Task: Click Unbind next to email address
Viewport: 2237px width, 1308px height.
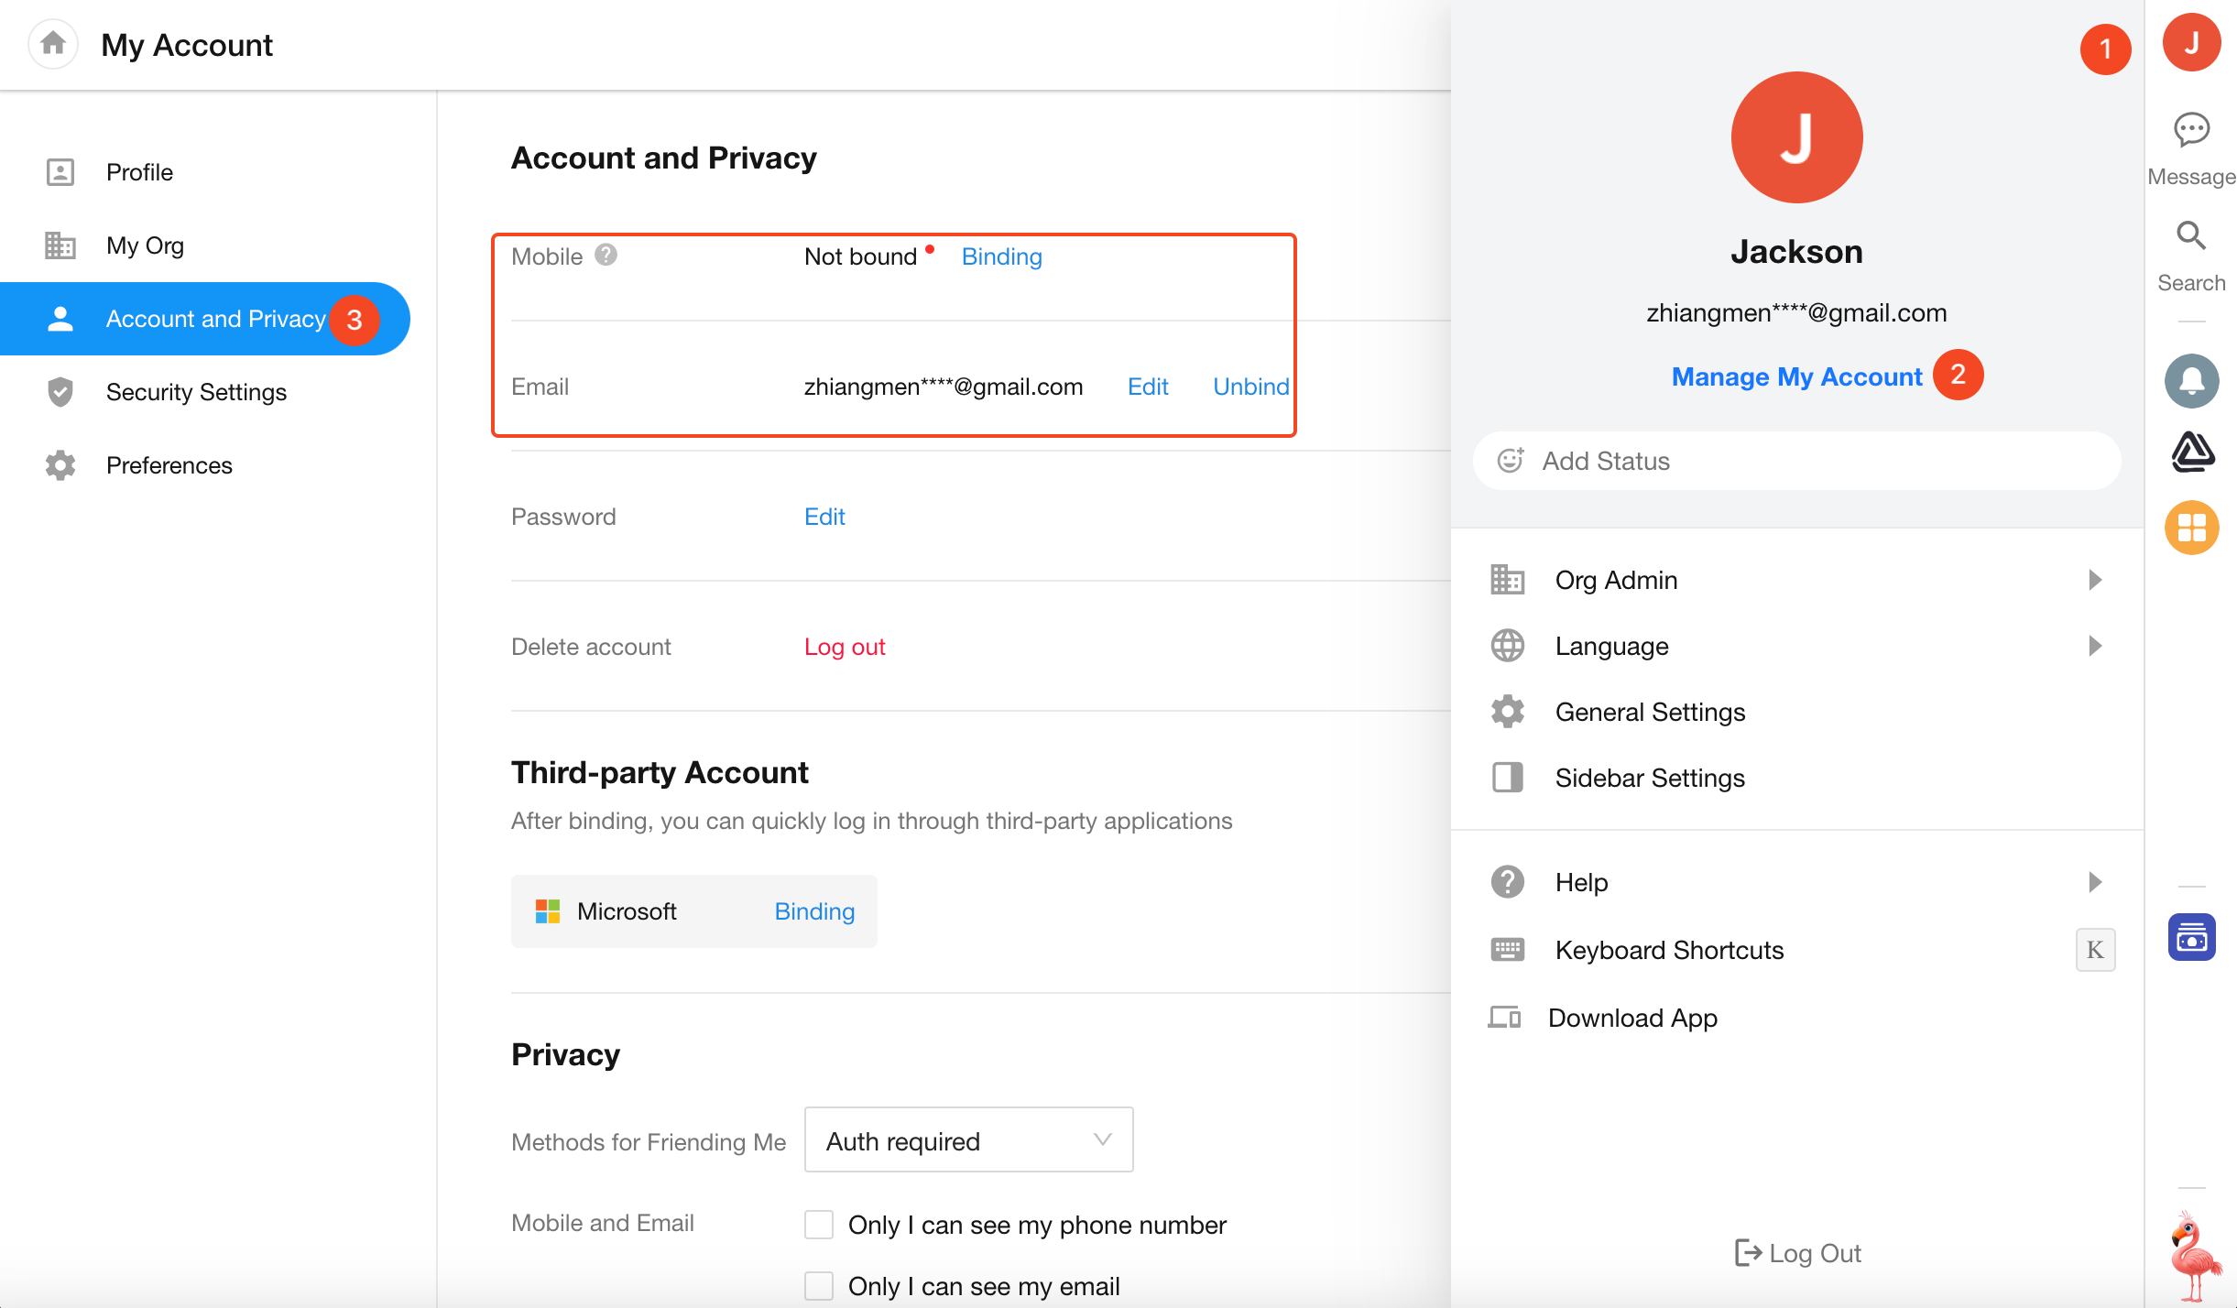Action: (x=1250, y=387)
